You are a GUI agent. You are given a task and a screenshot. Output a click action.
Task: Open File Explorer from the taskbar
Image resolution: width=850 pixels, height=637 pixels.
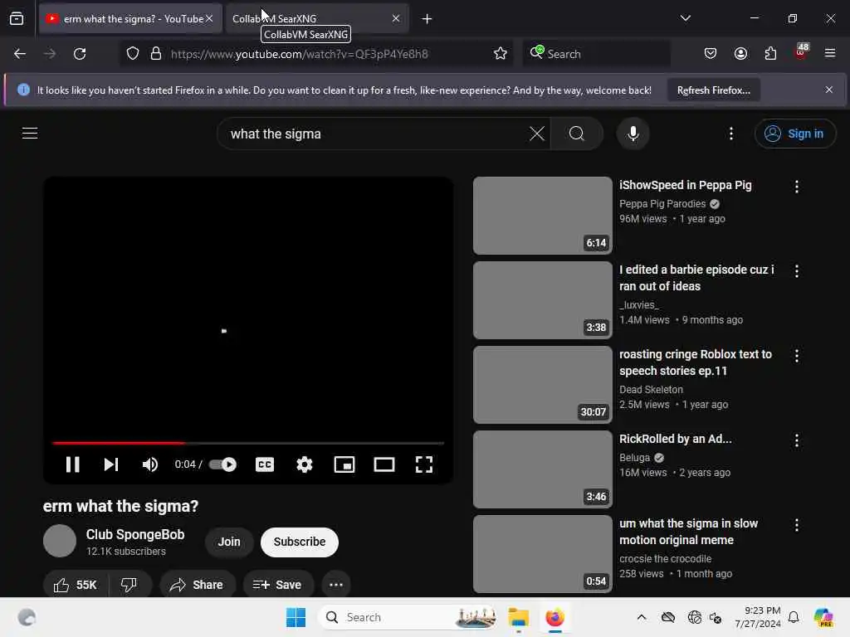click(518, 617)
